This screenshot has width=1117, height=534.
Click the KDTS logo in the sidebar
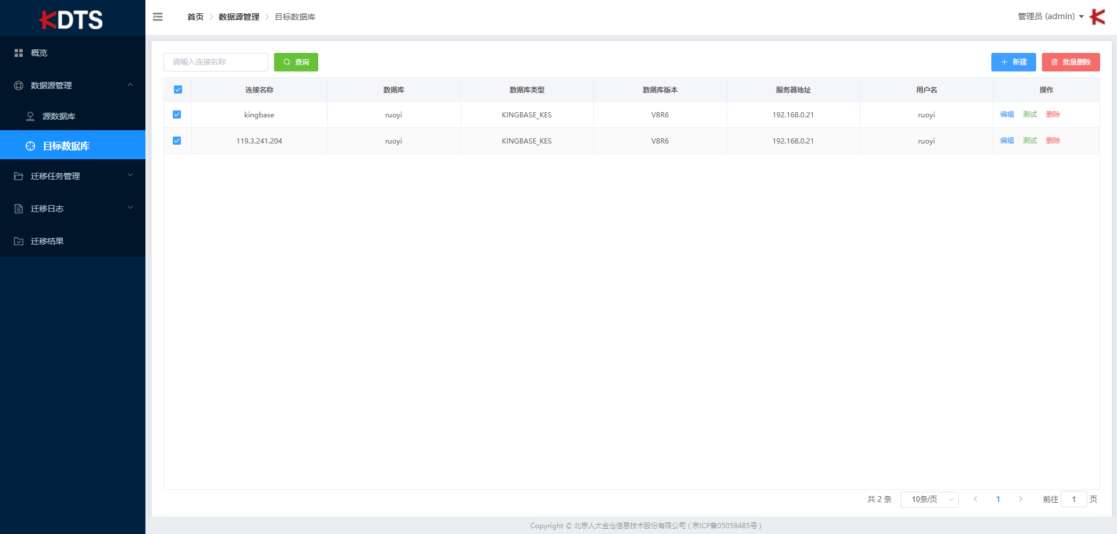71,20
